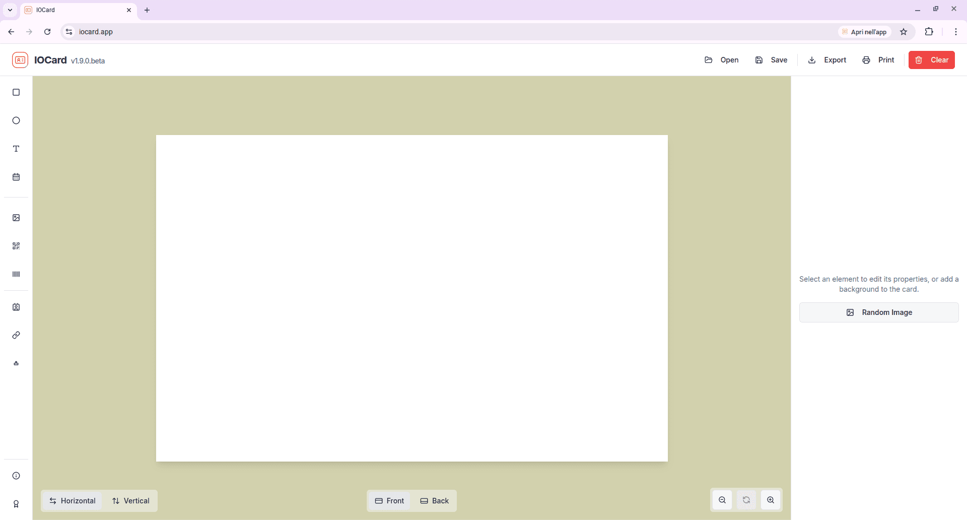Reset the canvas zoom level

pos(746,500)
